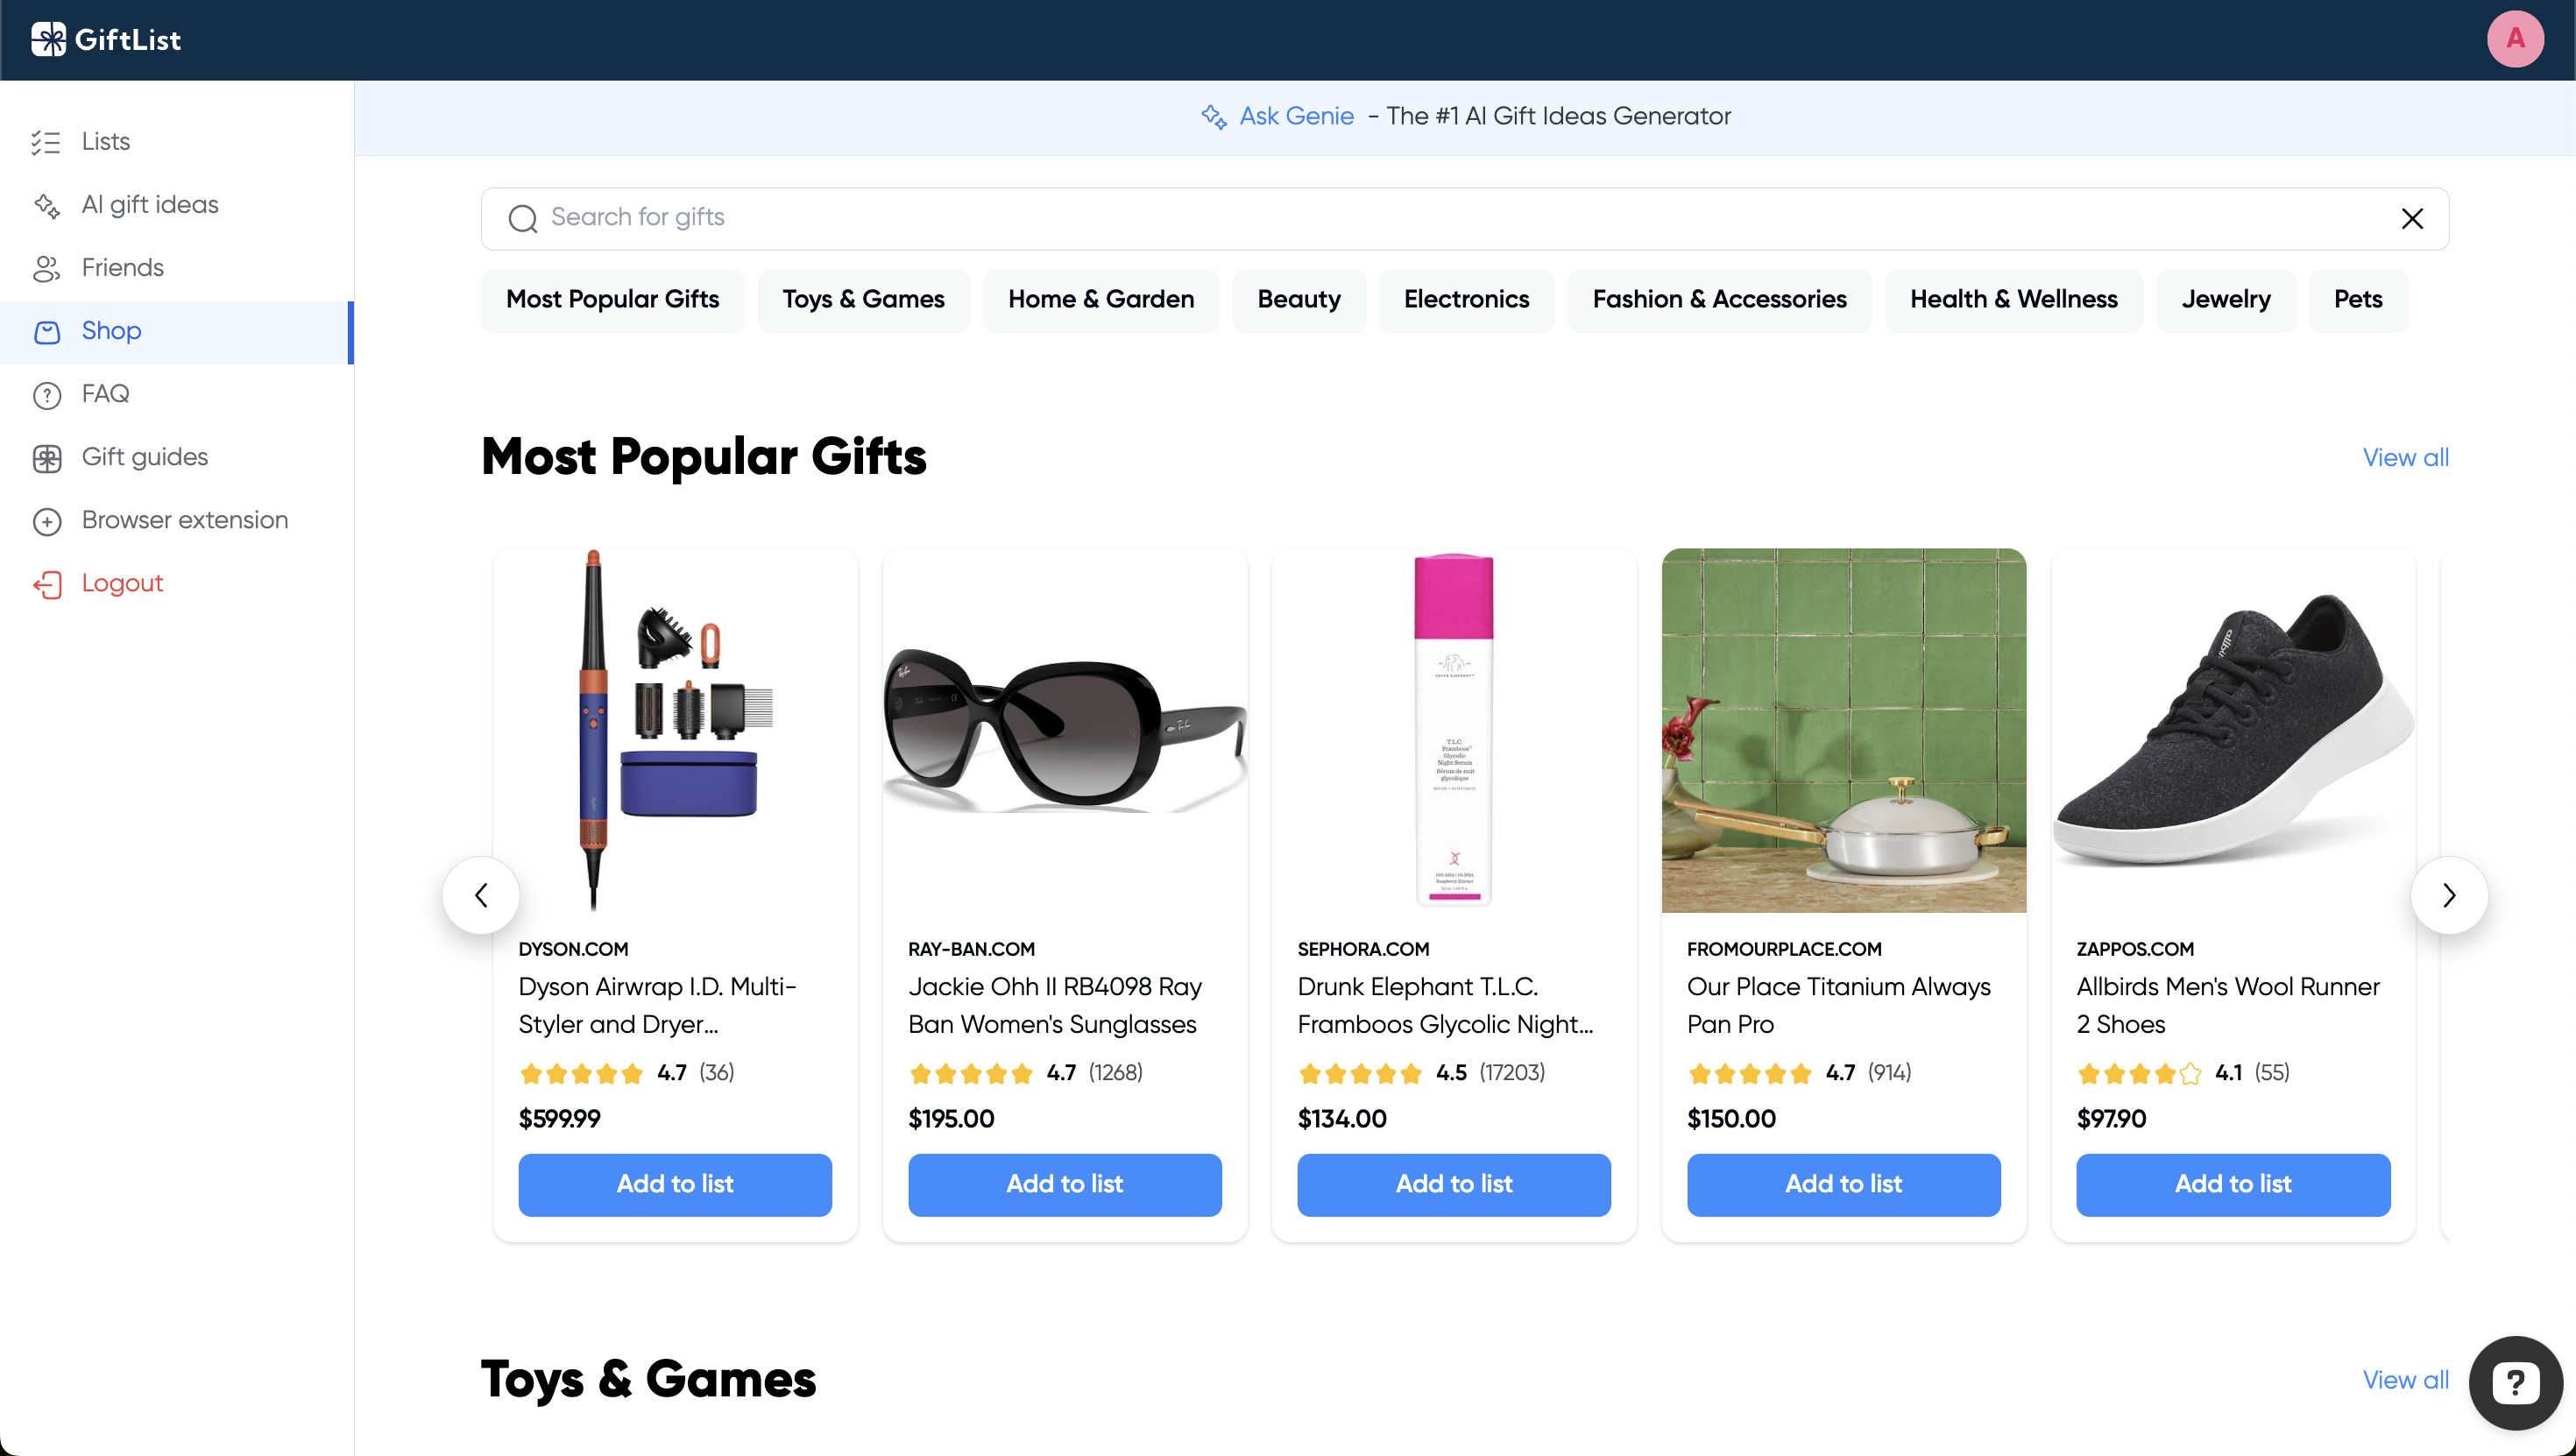Open the Gift guides icon
Image resolution: width=2576 pixels, height=1456 pixels.
coord(46,458)
